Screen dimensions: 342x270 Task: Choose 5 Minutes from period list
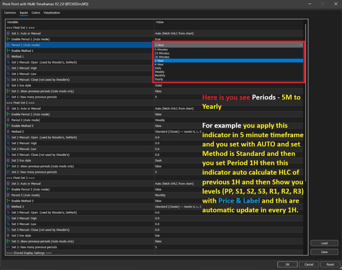tap(229, 49)
